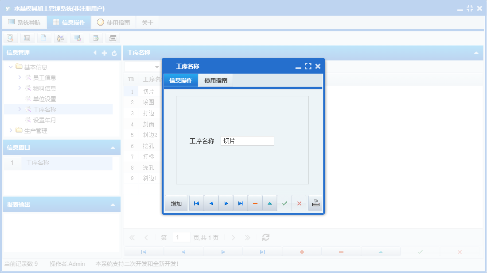Go to next record in dialog
The width and height of the screenshot is (487, 273).
click(226, 203)
